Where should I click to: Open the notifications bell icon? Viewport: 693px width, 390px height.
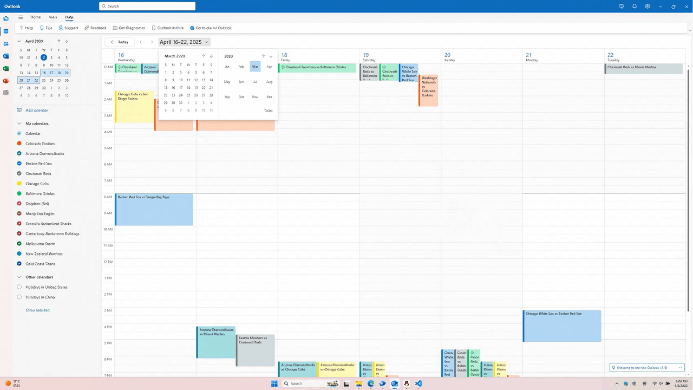pyautogui.click(x=635, y=6)
